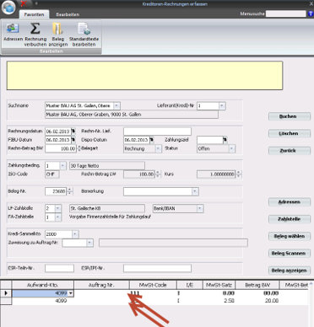The image size is (314, 327).
Task: Select MwSt-Code column header
Action: coord(153,285)
